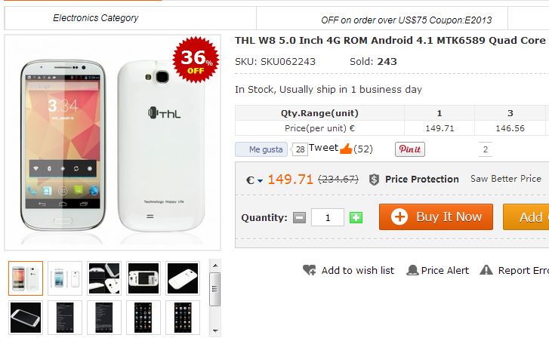Click the Price Protection shield icon
Image resolution: width=549 pixels, height=344 pixels.
[374, 180]
